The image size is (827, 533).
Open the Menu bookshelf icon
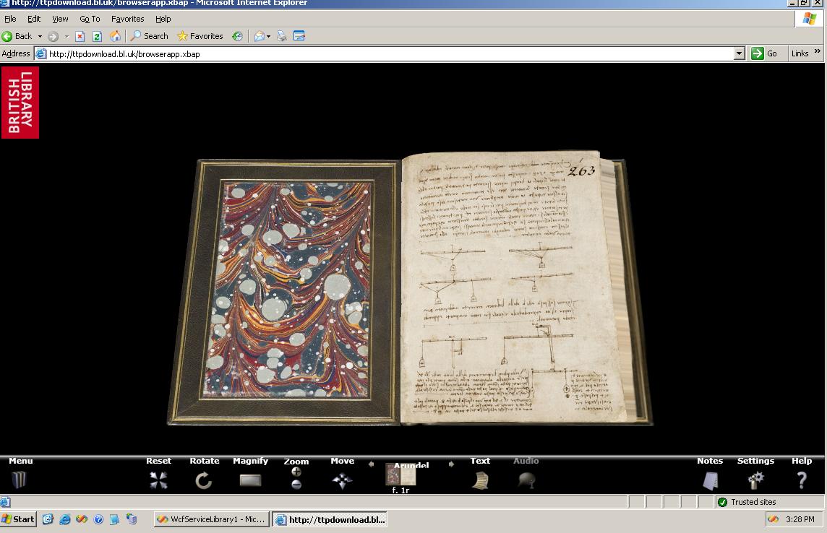click(x=19, y=480)
